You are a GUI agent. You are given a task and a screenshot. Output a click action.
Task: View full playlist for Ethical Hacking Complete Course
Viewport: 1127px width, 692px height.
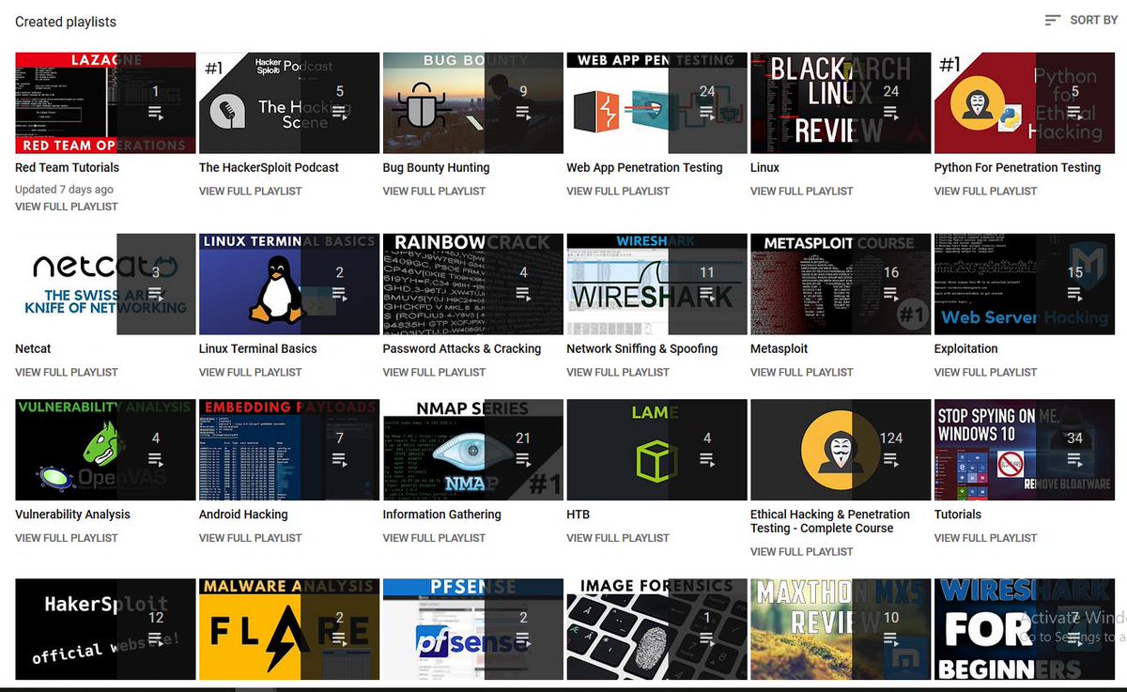[802, 552]
